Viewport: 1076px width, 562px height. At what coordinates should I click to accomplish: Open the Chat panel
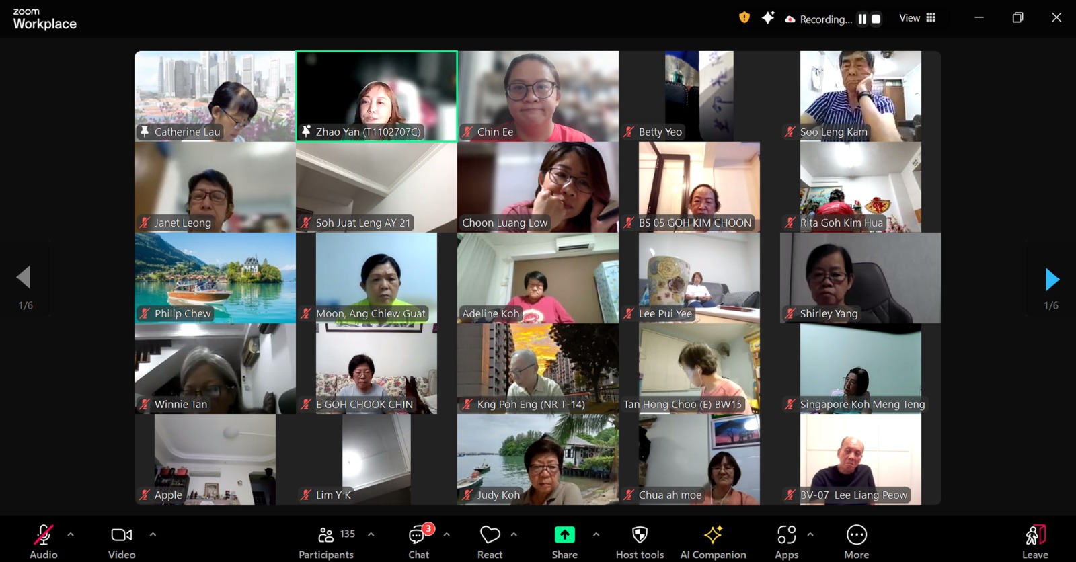418,542
